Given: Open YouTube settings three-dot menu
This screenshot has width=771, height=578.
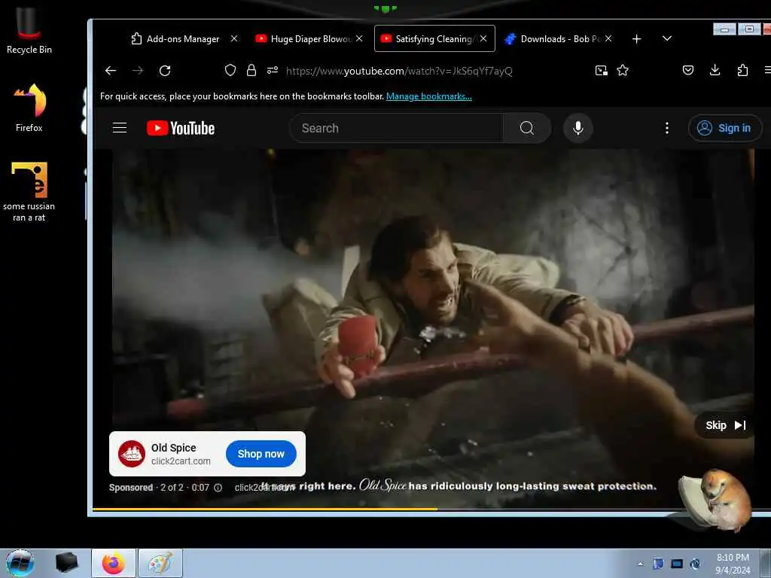Looking at the screenshot, I should (667, 128).
